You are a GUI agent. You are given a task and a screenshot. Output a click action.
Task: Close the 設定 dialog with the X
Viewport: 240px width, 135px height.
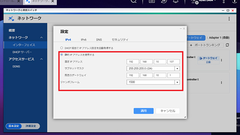184,28
